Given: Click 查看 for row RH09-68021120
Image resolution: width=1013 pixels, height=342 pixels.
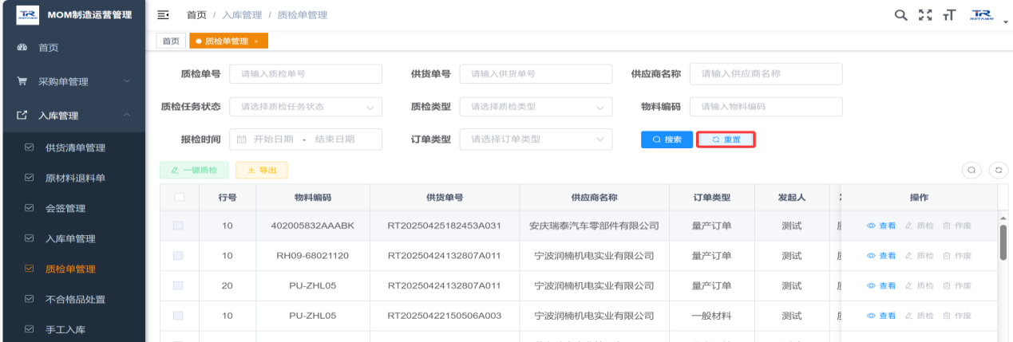Looking at the screenshot, I should tap(881, 256).
